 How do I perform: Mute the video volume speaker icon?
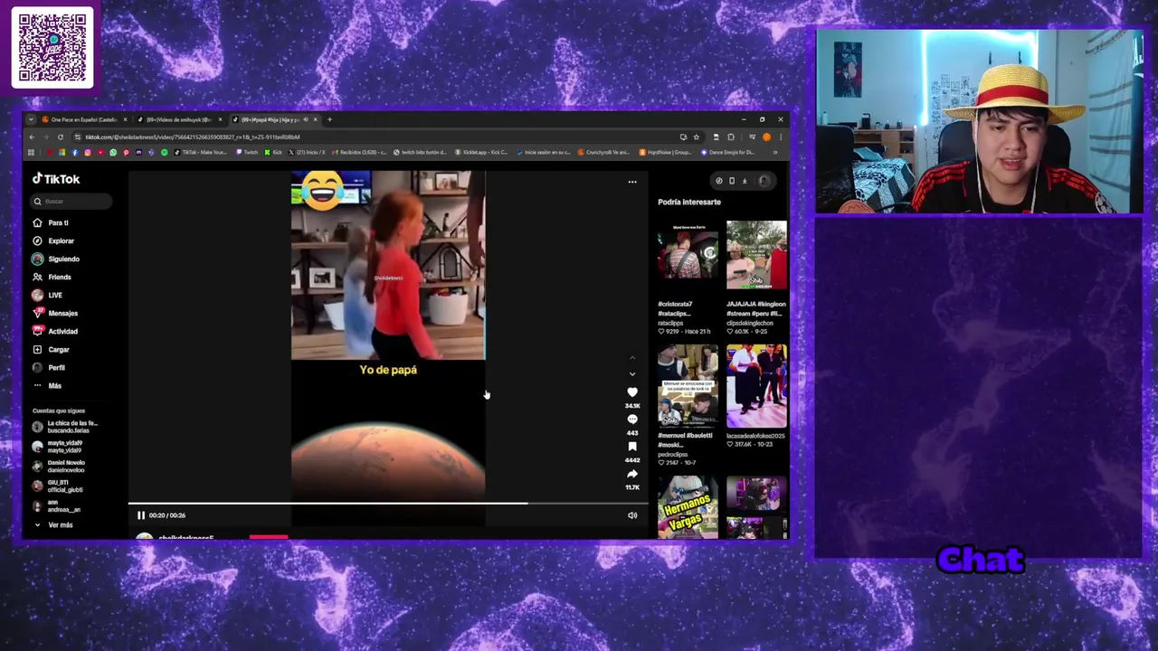click(632, 515)
